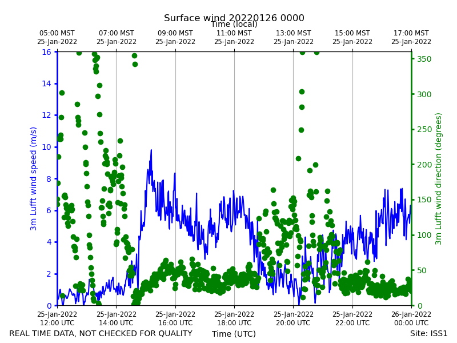Click the '09:00 MST 25-Jan-2022' tick label
457x343 pixels.
(175, 37)
